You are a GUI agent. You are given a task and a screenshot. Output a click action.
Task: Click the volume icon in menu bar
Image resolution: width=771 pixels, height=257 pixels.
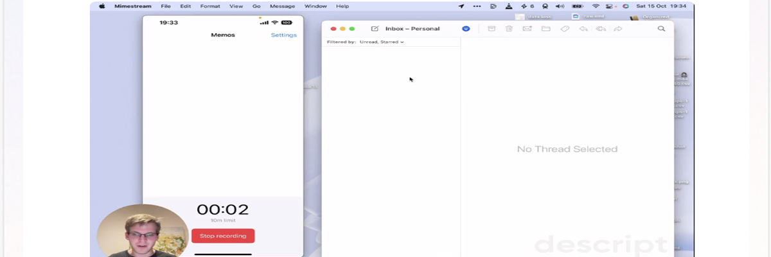point(560,6)
